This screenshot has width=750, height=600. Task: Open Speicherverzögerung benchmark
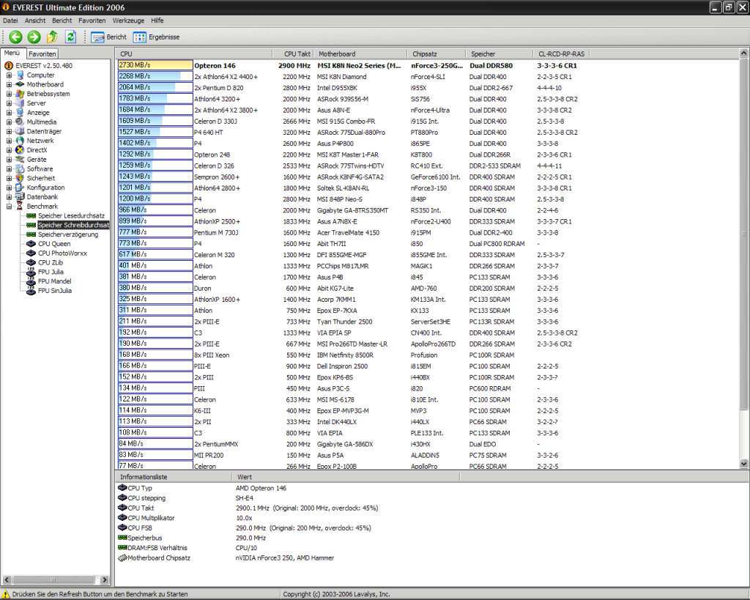tap(68, 234)
